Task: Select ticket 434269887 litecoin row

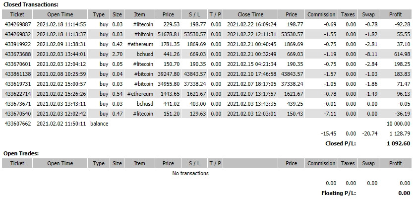Action: [207, 24]
